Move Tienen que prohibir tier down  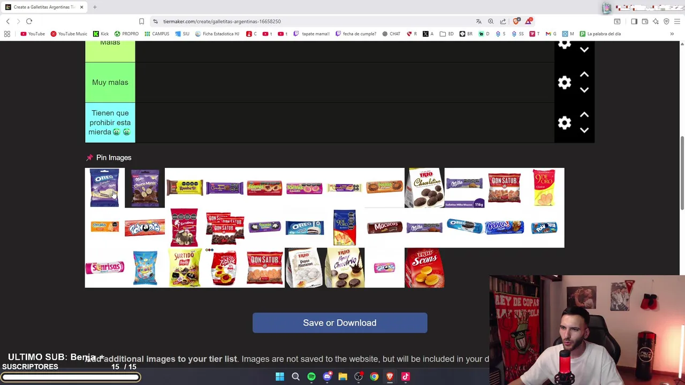(584, 130)
